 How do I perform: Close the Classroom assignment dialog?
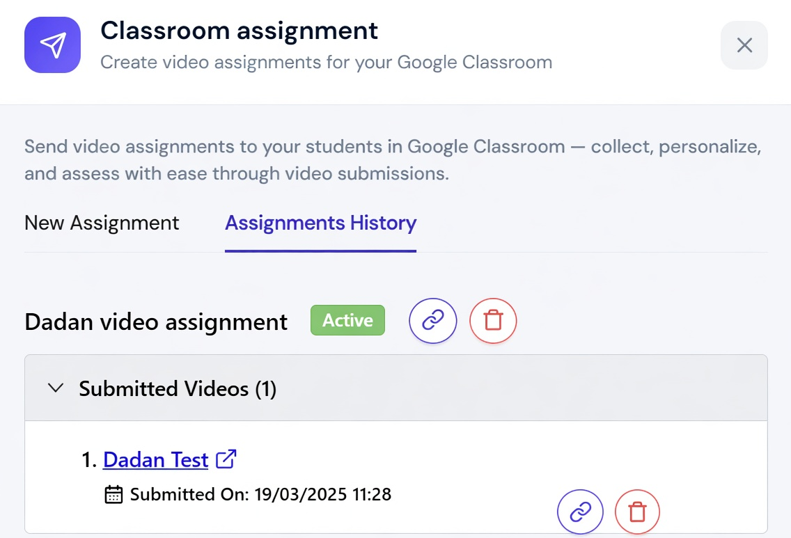point(744,45)
